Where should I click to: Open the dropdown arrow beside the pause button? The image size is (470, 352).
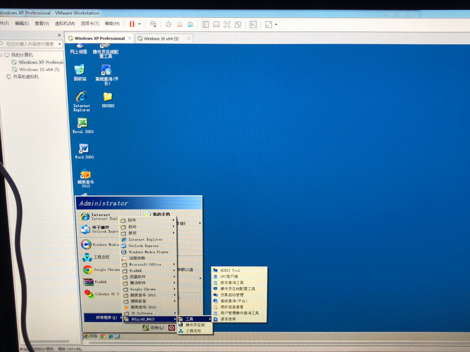click(x=139, y=24)
